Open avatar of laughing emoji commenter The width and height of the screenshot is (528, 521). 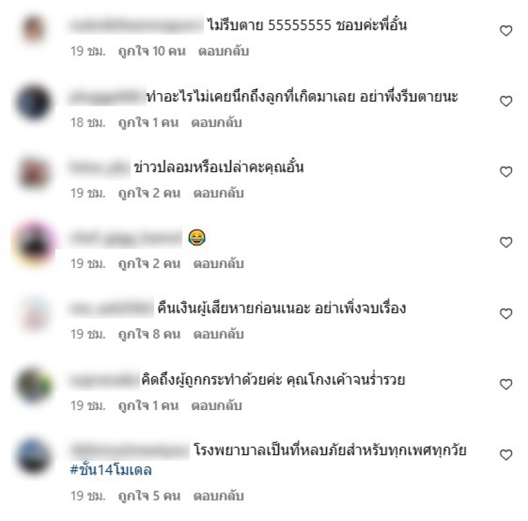pos(34,243)
